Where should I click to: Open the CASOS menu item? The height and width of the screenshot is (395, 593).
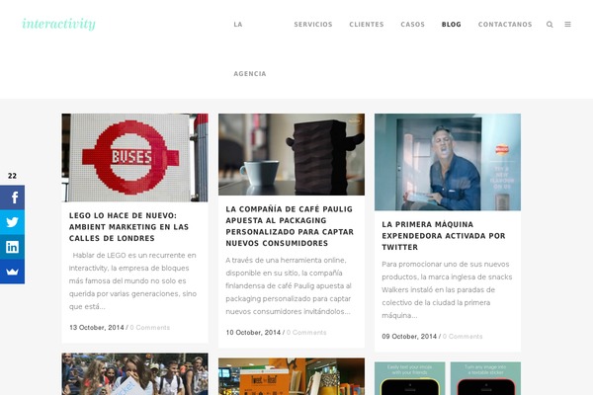[412, 24]
